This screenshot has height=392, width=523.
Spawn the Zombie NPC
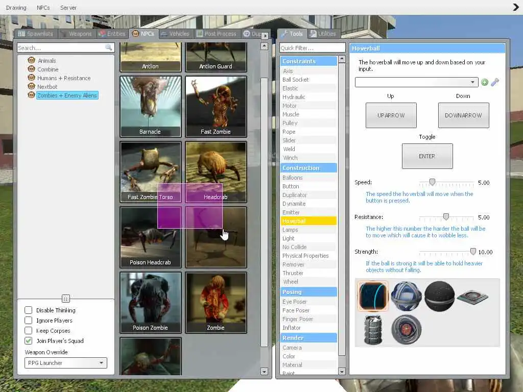[216, 302]
